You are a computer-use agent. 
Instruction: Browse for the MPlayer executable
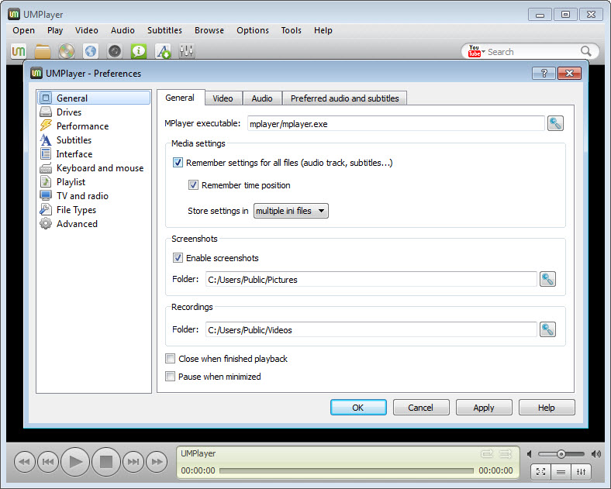pyautogui.click(x=555, y=123)
